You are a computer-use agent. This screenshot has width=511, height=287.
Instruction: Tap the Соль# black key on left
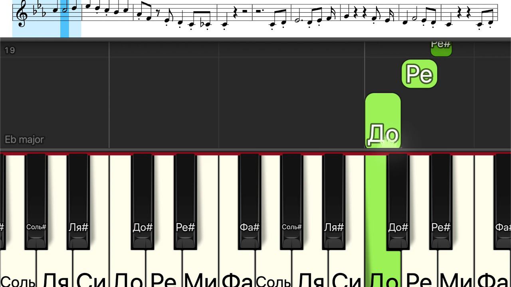[36, 201]
